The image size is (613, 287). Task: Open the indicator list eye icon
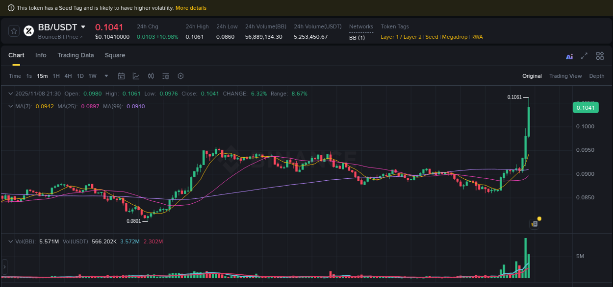tap(166, 76)
